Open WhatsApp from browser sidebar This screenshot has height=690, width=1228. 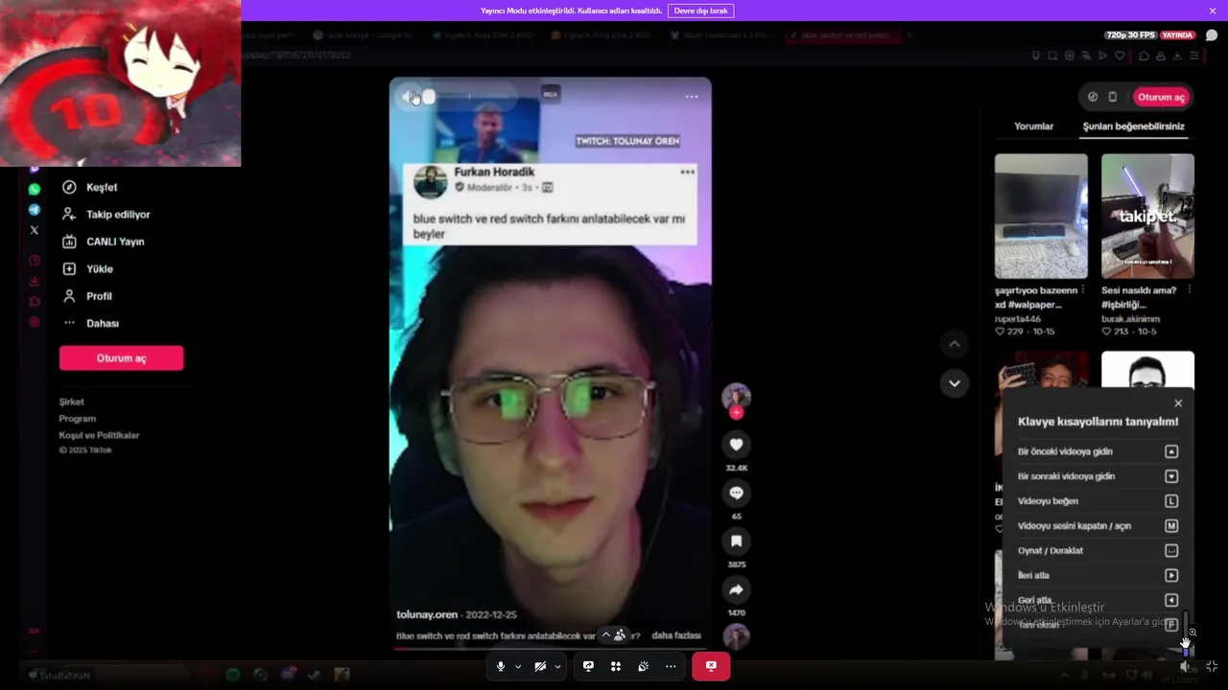(35, 190)
